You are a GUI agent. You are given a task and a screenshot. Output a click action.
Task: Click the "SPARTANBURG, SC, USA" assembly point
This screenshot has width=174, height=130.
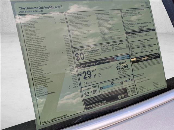tap(144, 23)
